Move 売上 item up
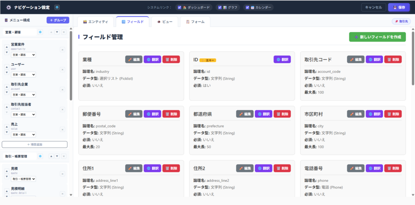The height and width of the screenshot is (205, 415). (6, 127)
